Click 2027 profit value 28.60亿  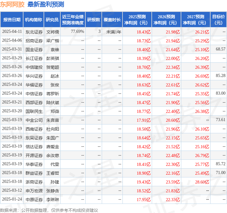pyautogui.click(x=202, y=182)
